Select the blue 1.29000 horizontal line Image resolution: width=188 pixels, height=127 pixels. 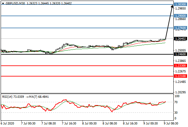(87, 16)
